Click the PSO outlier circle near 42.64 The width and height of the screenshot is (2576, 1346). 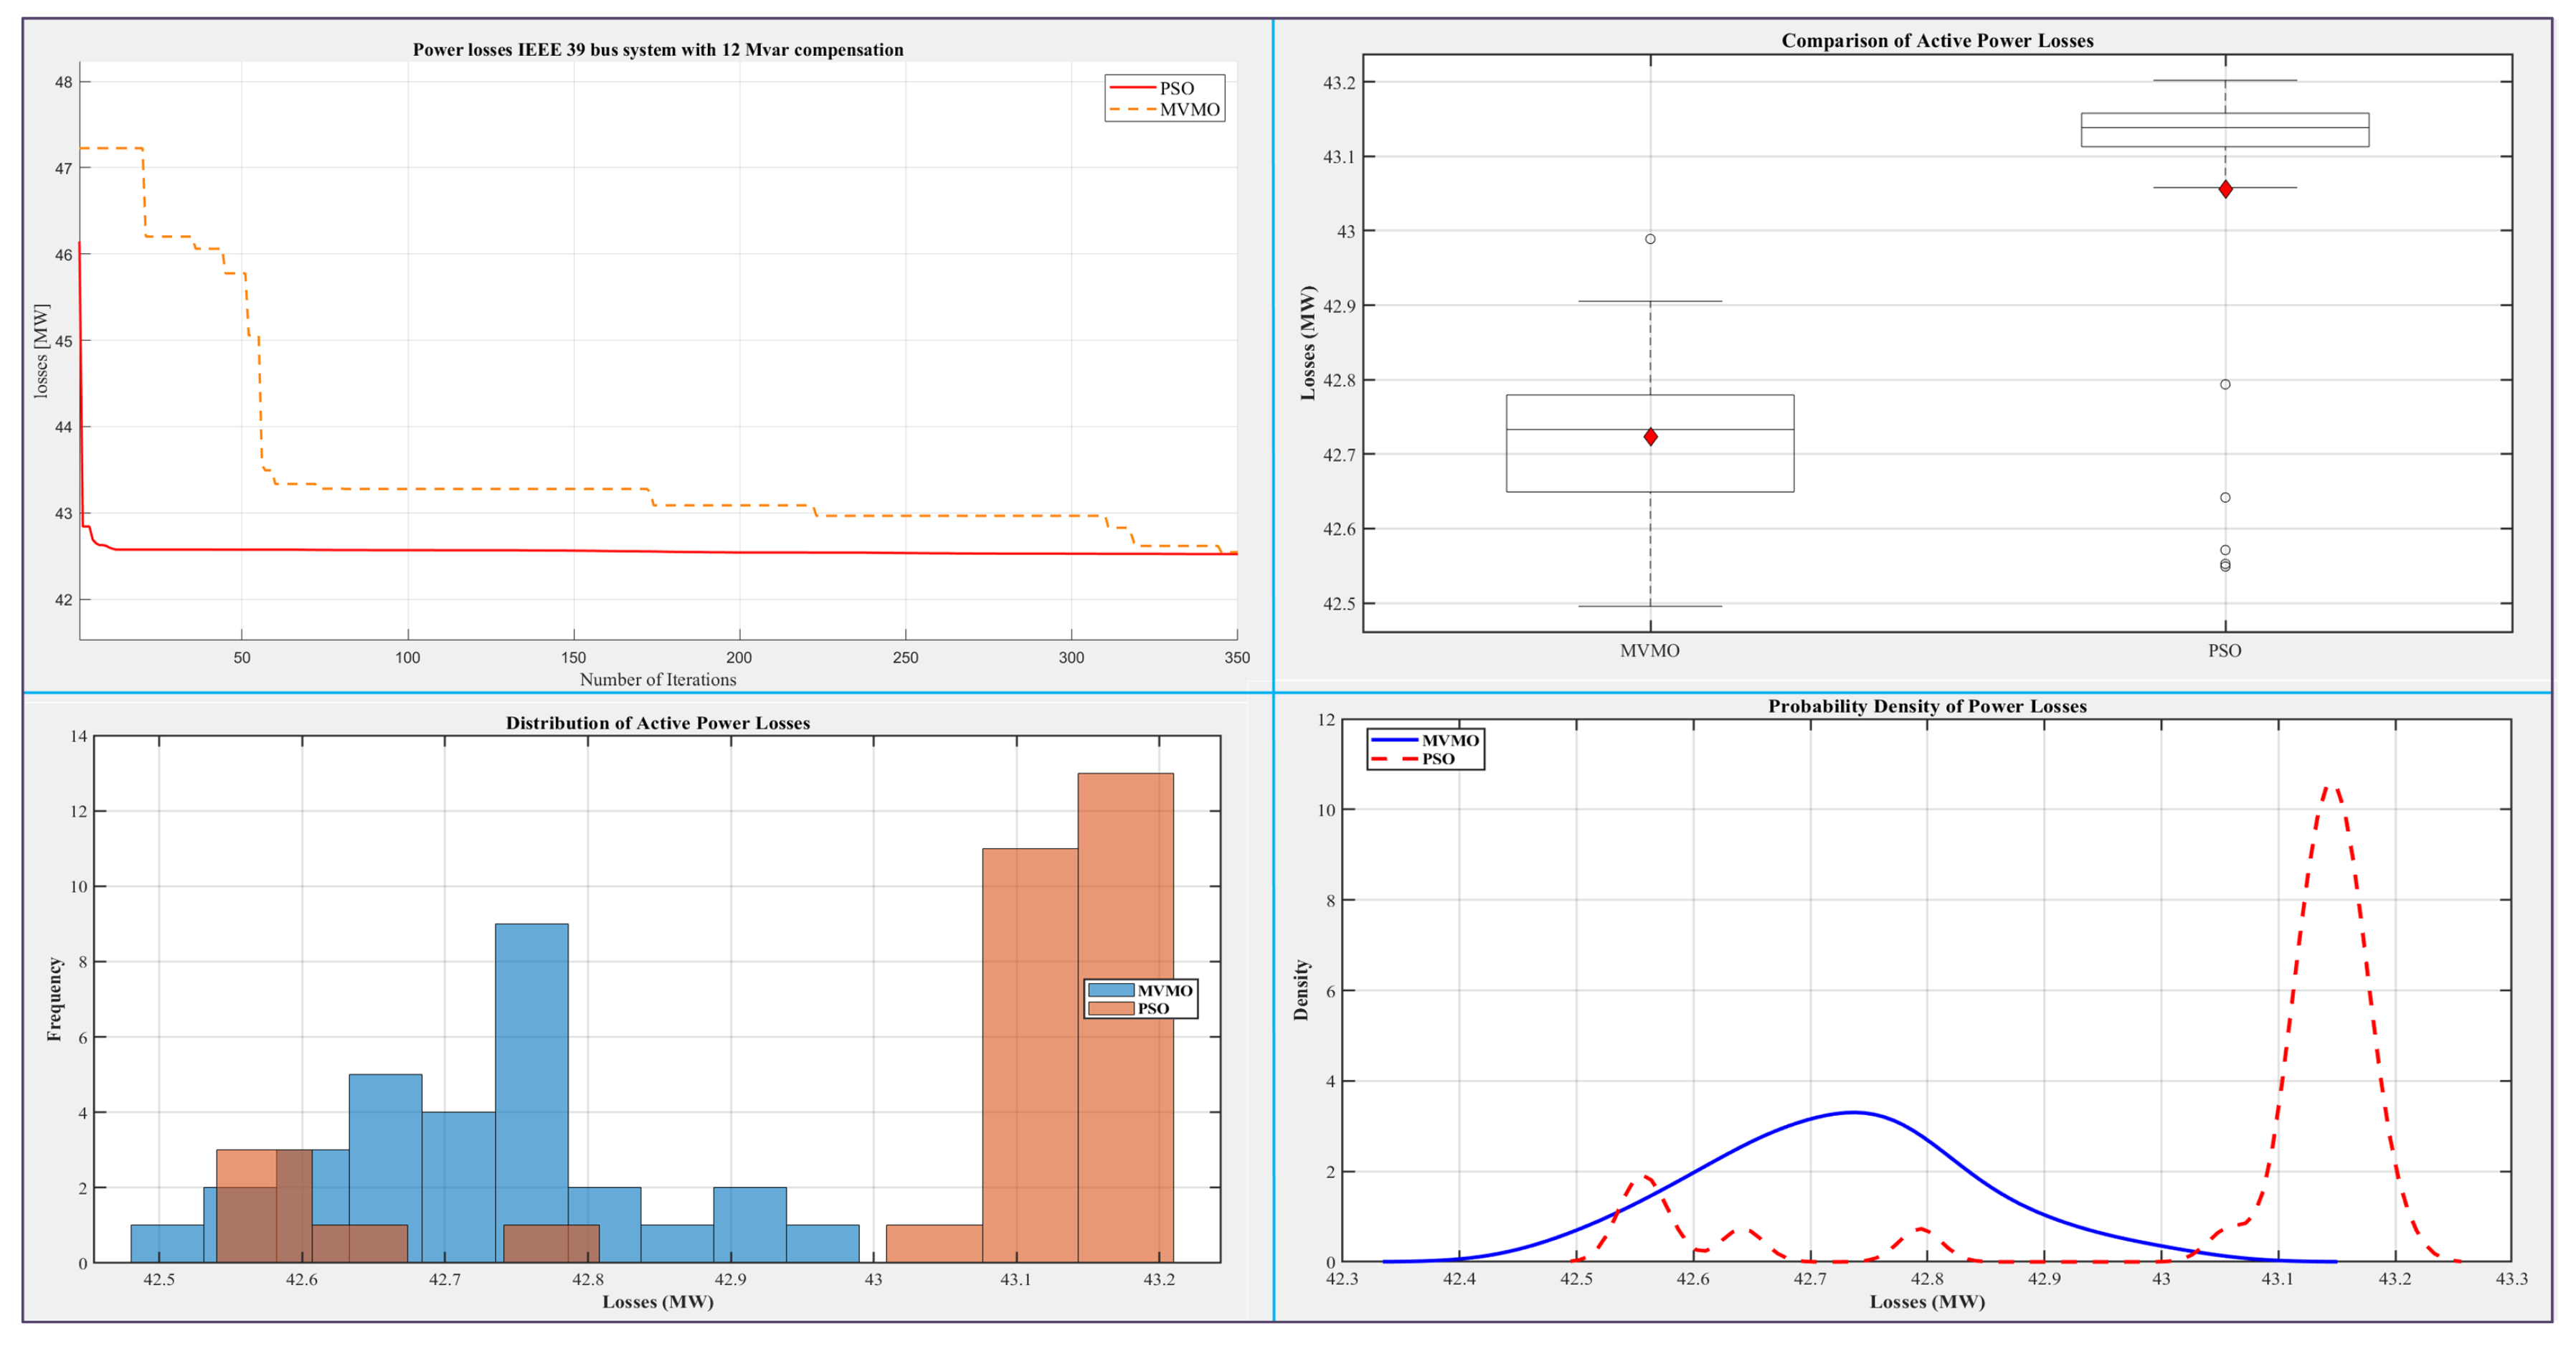(2225, 497)
